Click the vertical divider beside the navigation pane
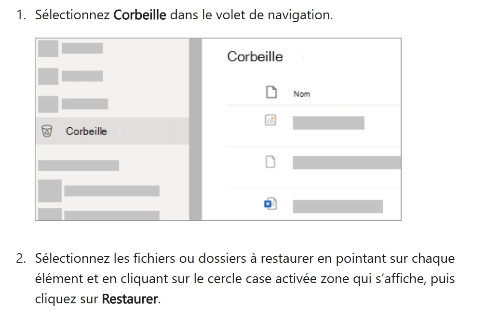The height and width of the screenshot is (312, 485). pyautogui.click(x=195, y=129)
